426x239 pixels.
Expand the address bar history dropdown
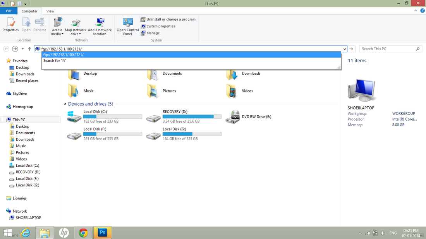tap(345, 49)
